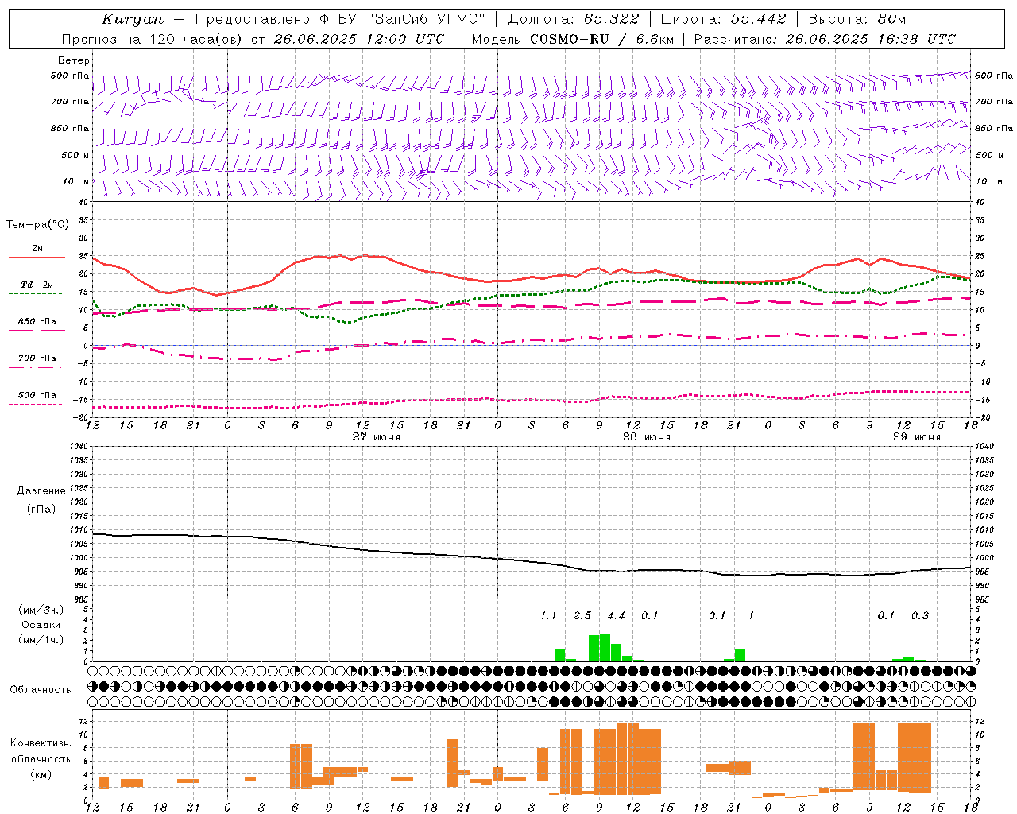
Task: Click the '28 июня' date label
Action: click(x=647, y=437)
